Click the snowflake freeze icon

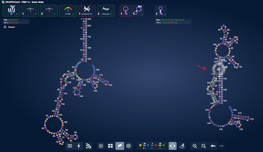pos(101,146)
